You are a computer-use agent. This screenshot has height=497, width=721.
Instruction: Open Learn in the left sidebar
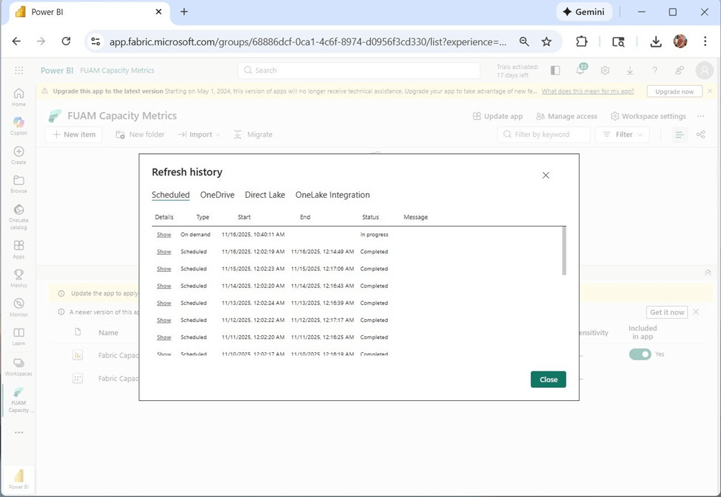pos(19,336)
